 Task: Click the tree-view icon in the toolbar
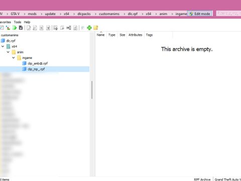point(8,28)
